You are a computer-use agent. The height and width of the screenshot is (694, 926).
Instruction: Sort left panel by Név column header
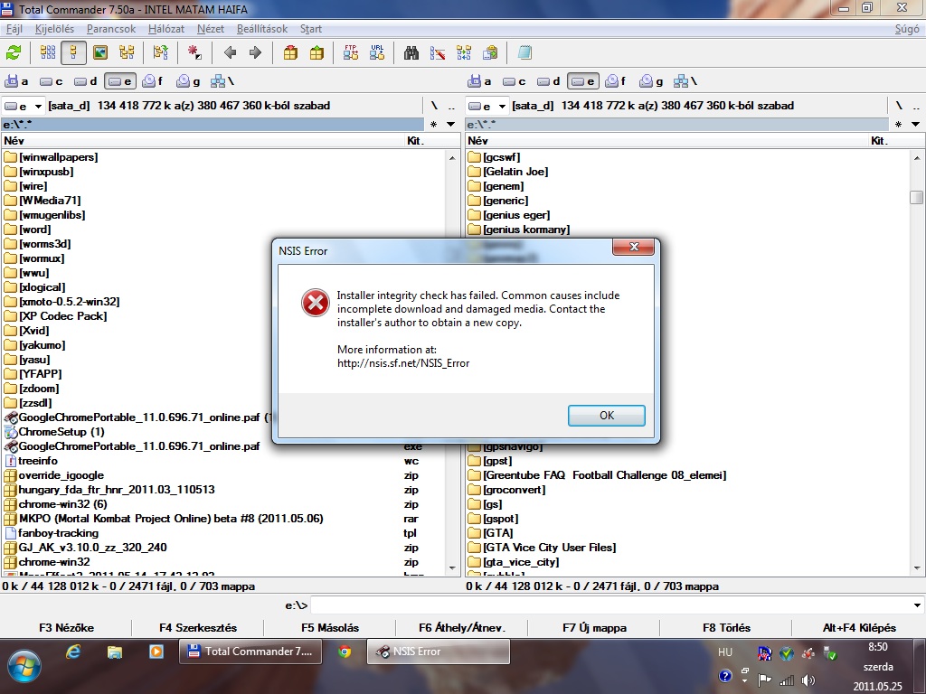click(202, 140)
